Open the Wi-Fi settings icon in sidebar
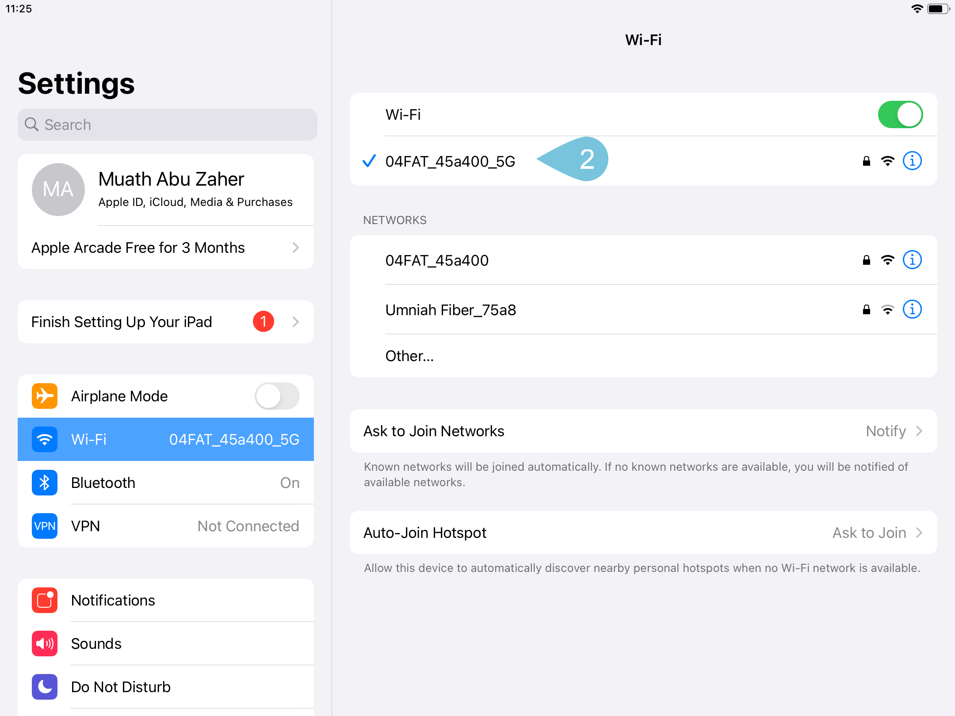The height and width of the screenshot is (716, 955). coord(44,439)
